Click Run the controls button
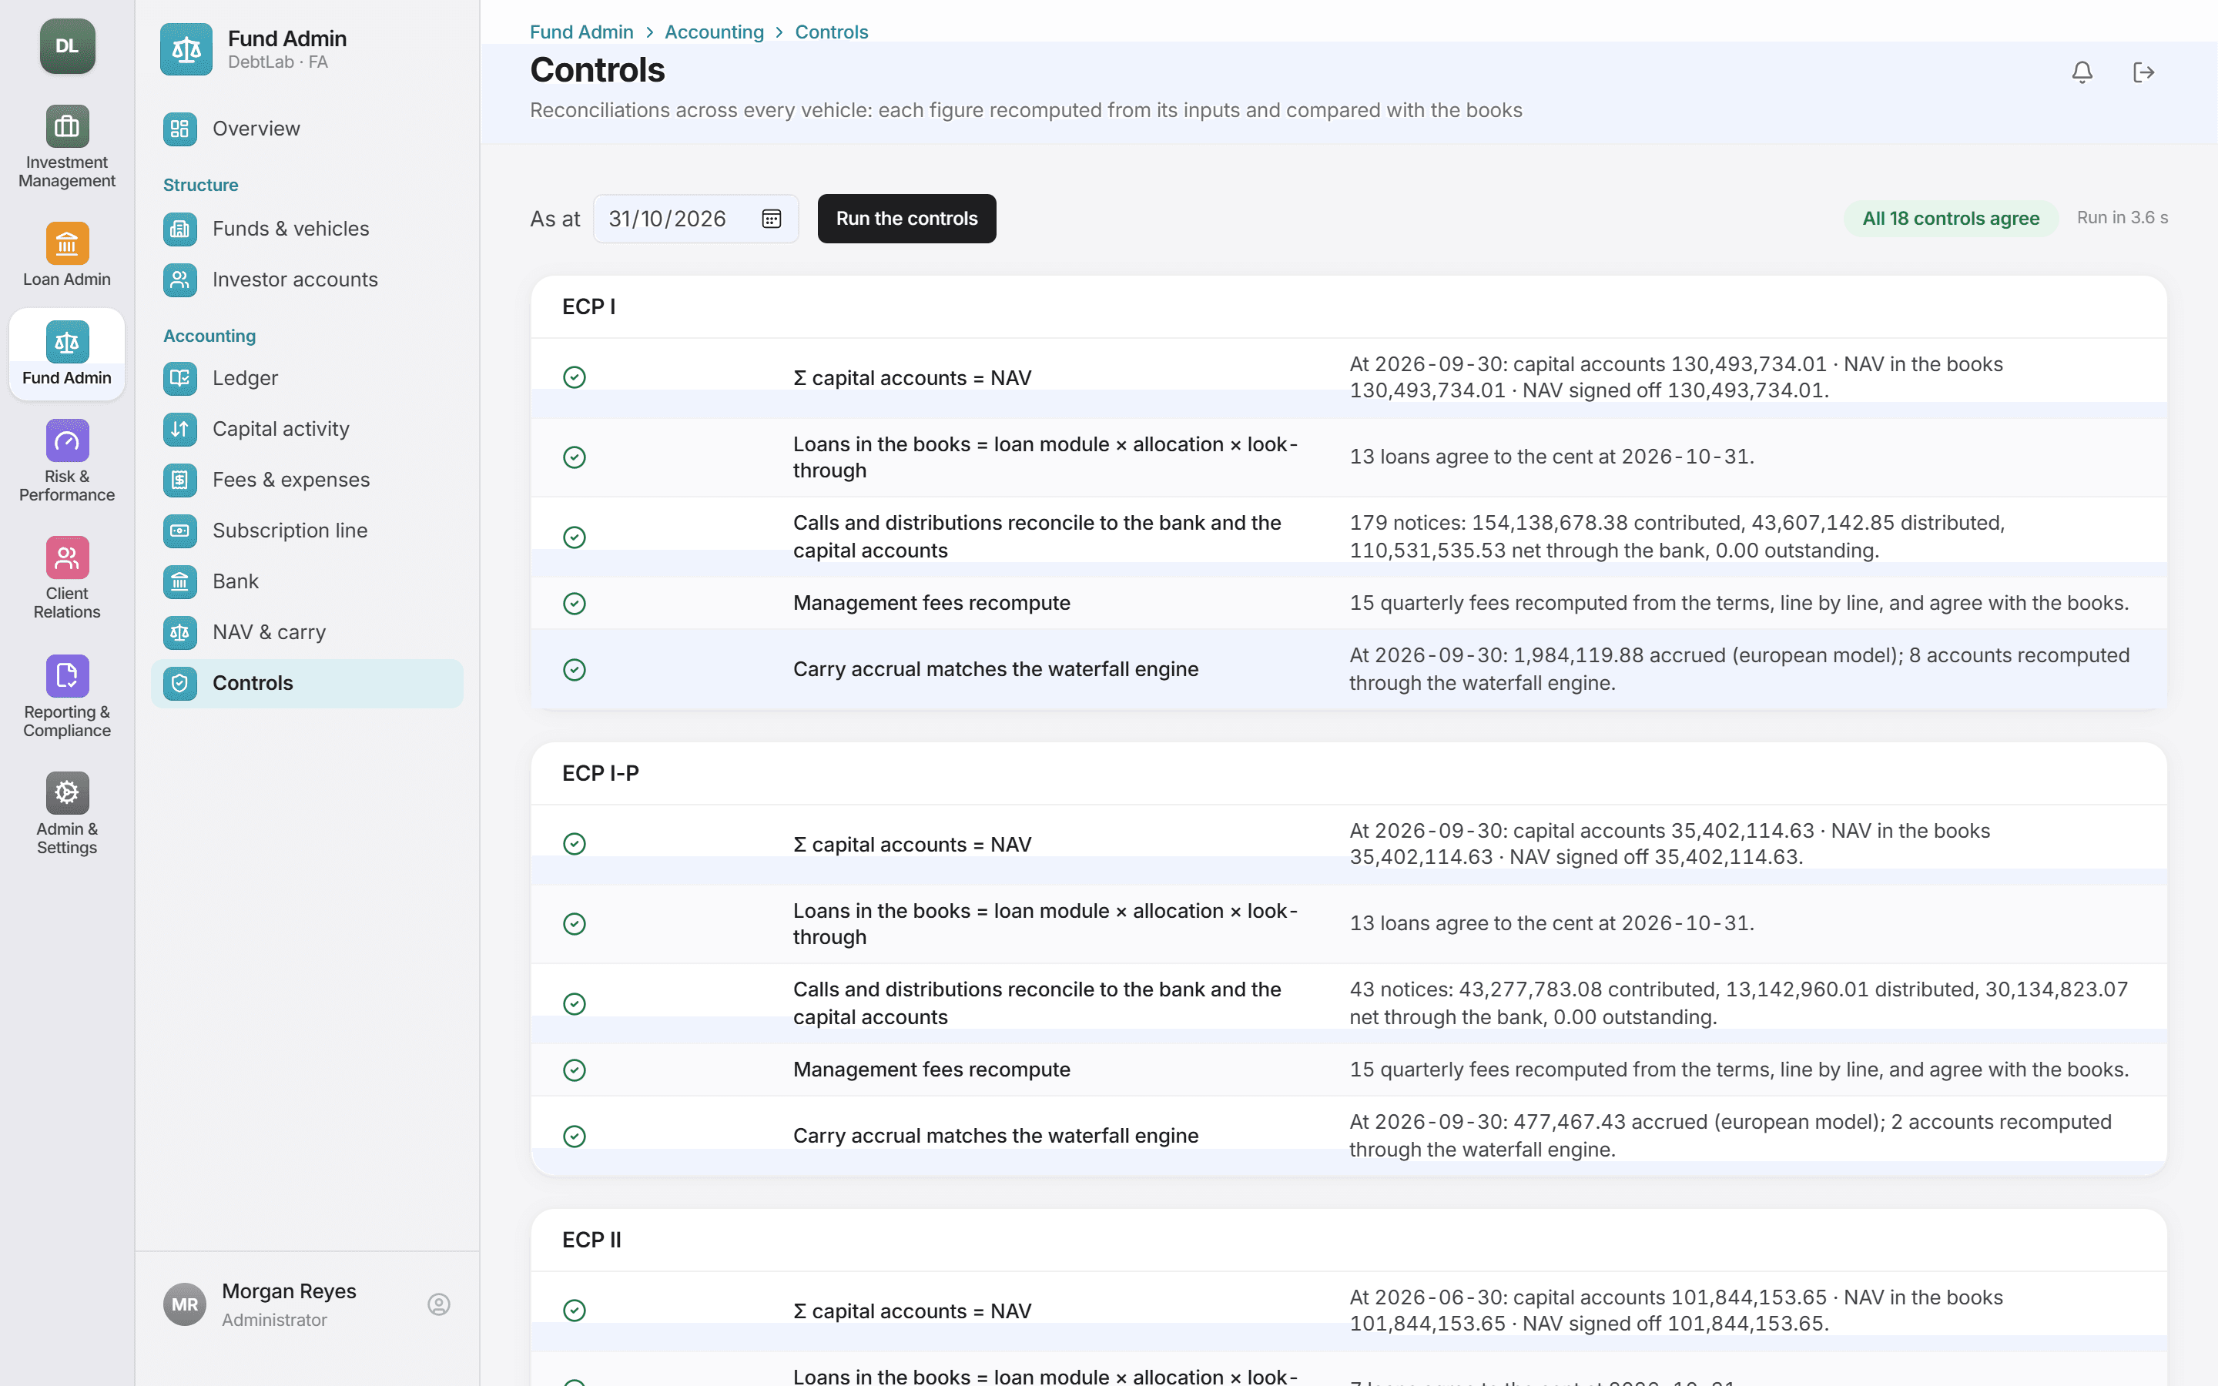This screenshot has height=1386, width=2218. tap(906, 218)
